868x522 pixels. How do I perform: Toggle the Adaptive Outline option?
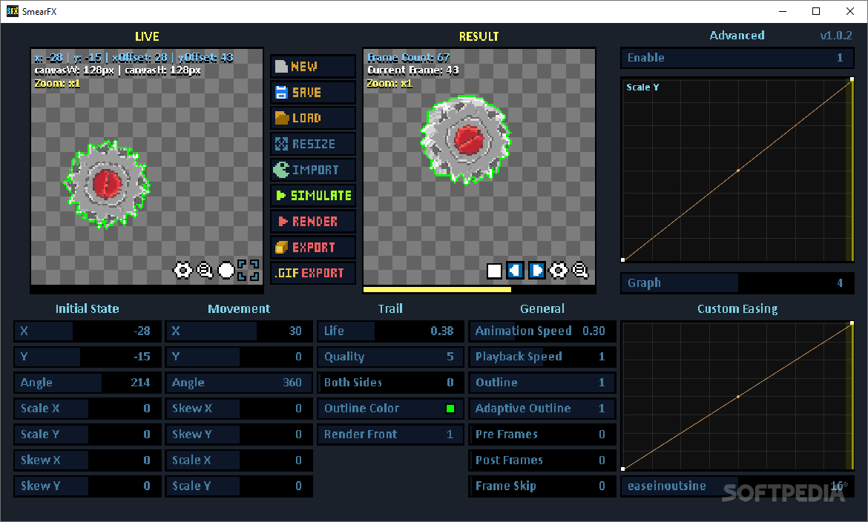coord(542,409)
